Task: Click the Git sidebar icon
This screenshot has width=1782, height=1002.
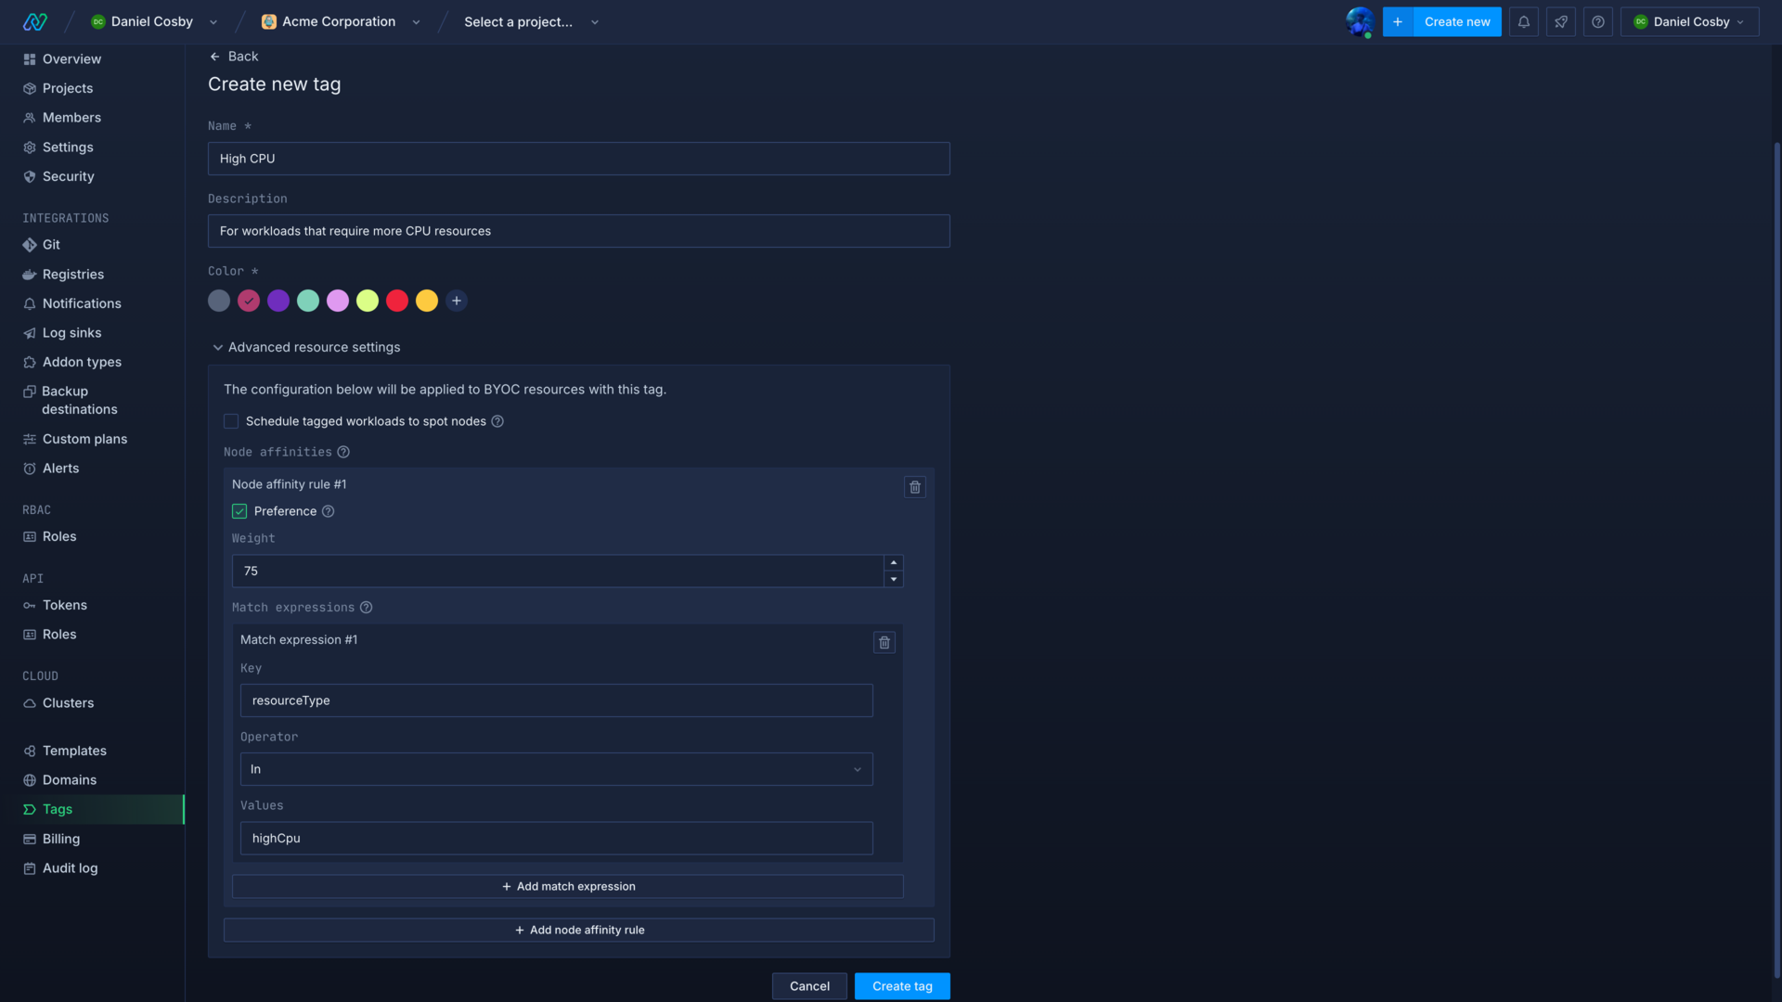Action: 30,245
